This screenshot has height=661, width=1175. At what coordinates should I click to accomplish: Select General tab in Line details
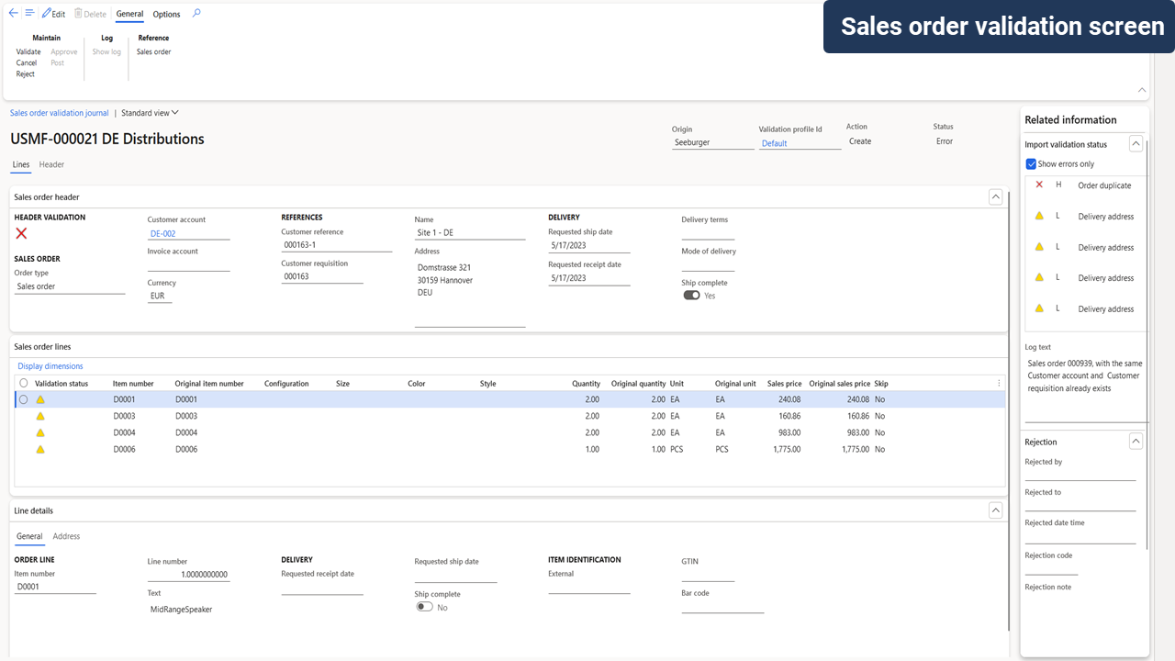point(29,536)
